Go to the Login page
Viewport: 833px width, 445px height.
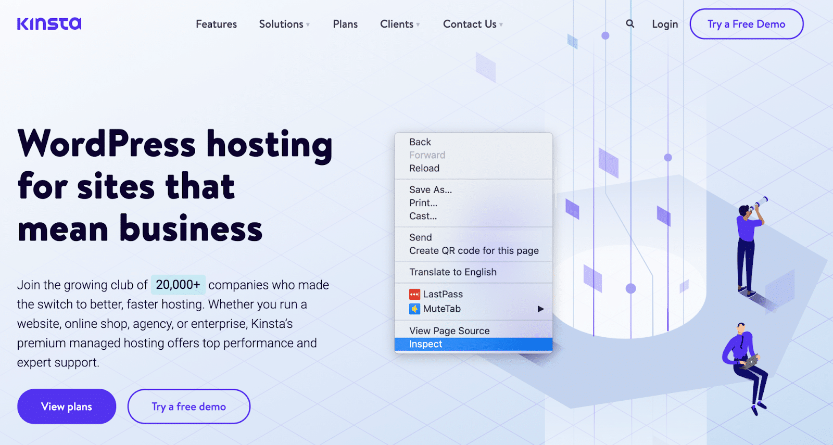665,24
